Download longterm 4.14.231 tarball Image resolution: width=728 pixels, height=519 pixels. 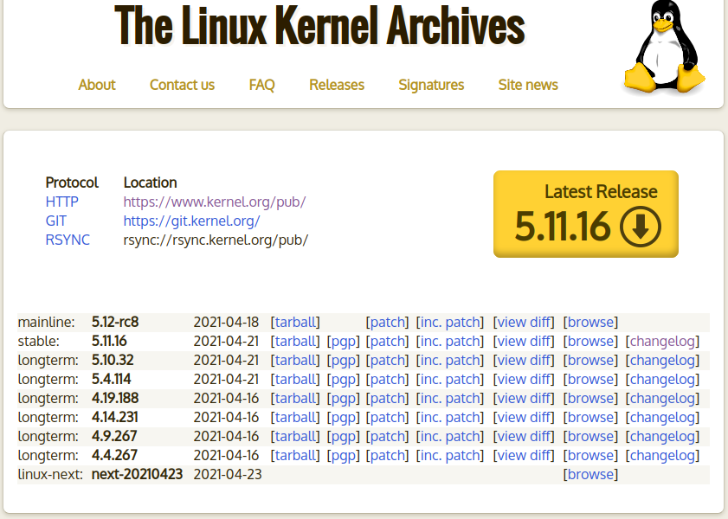[295, 417]
